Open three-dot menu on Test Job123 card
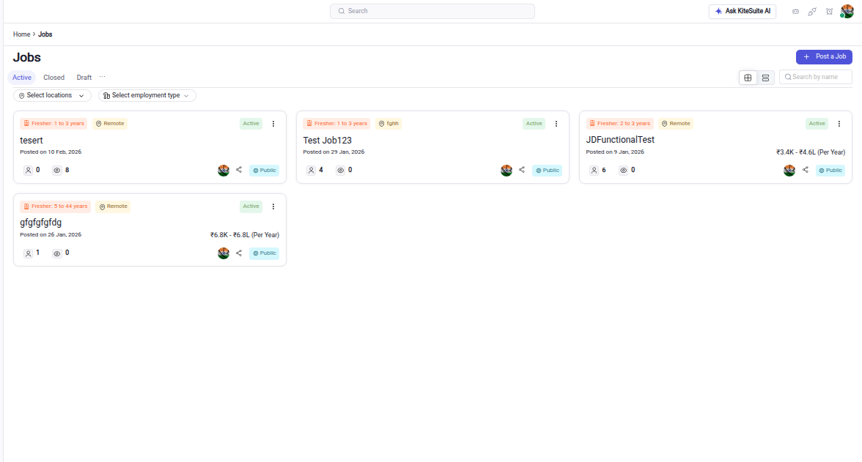862x462 pixels. point(556,124)
